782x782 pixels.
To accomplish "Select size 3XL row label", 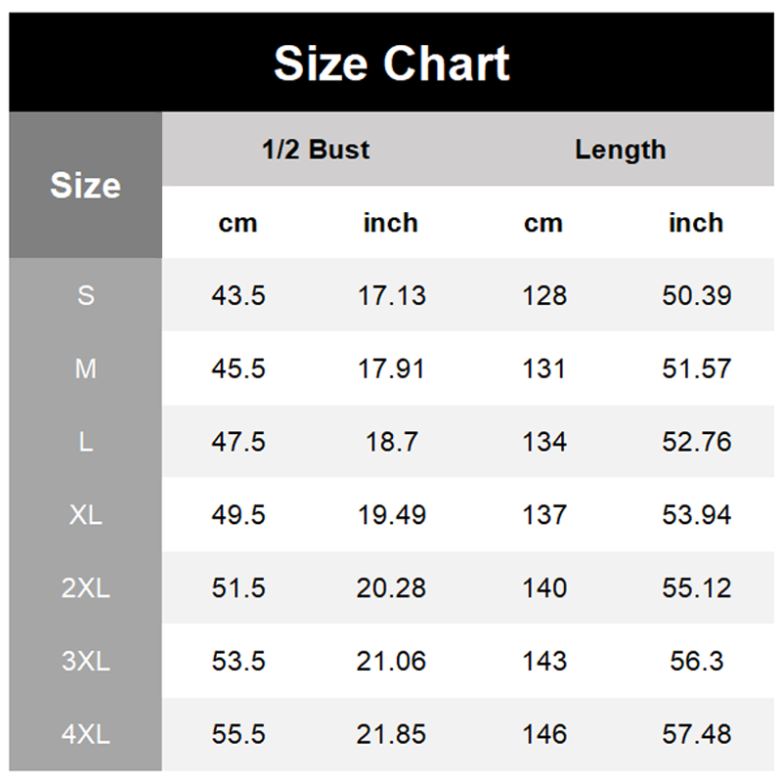I will (86, 661).
